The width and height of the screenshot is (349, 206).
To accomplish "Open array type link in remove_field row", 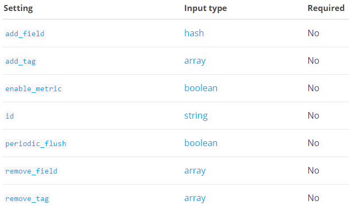I will tap(195, 170).
